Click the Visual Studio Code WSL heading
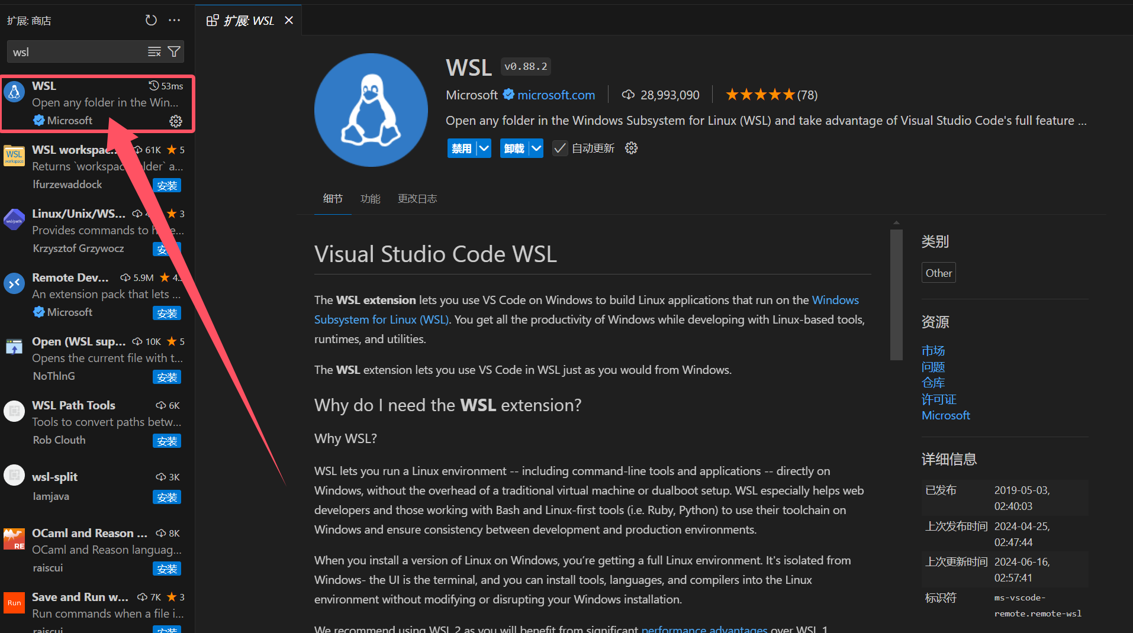The image size is (1133, 633). click(436, 254)
